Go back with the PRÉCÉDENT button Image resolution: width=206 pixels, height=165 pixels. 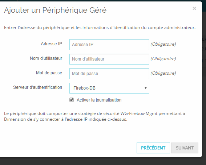[x=153, y=148]
